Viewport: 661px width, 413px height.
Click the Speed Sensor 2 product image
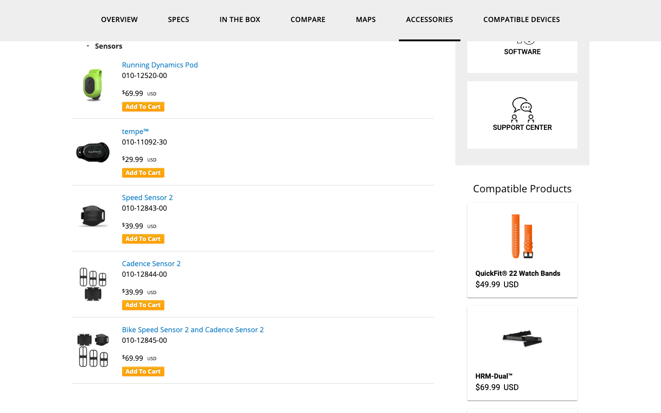[x=93, y=216]
